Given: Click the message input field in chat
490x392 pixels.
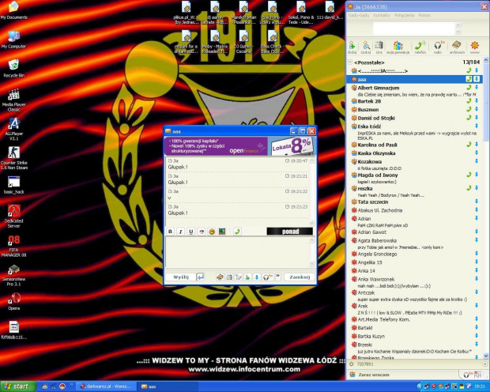Looking at the screenshot, I should (238, 252).
